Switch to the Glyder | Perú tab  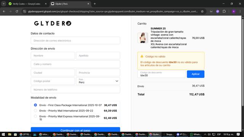[x=70, y=4]
